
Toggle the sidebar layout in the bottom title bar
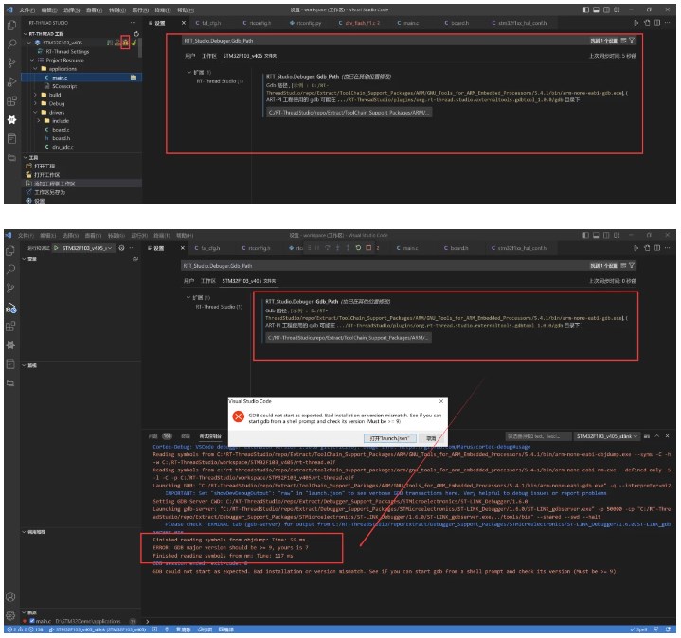click(x=586, y=235)
